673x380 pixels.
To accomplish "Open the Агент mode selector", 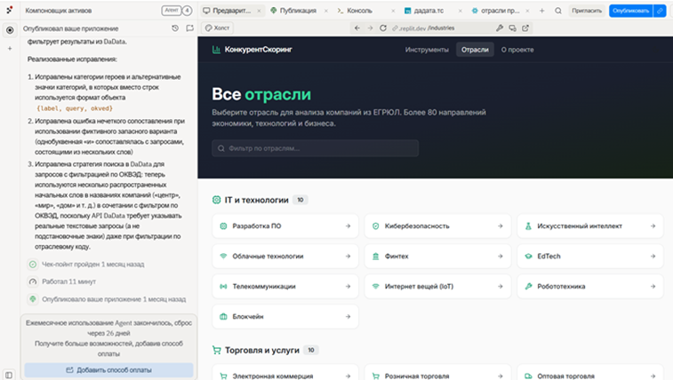I will coord(172,10).
